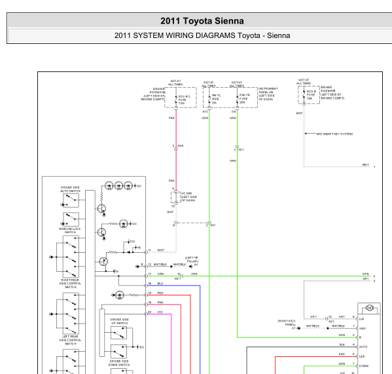Click the 'VIO' wire label at pin 20
The image size is (392, 374).
pyautogui.click(x=160, y=312)
